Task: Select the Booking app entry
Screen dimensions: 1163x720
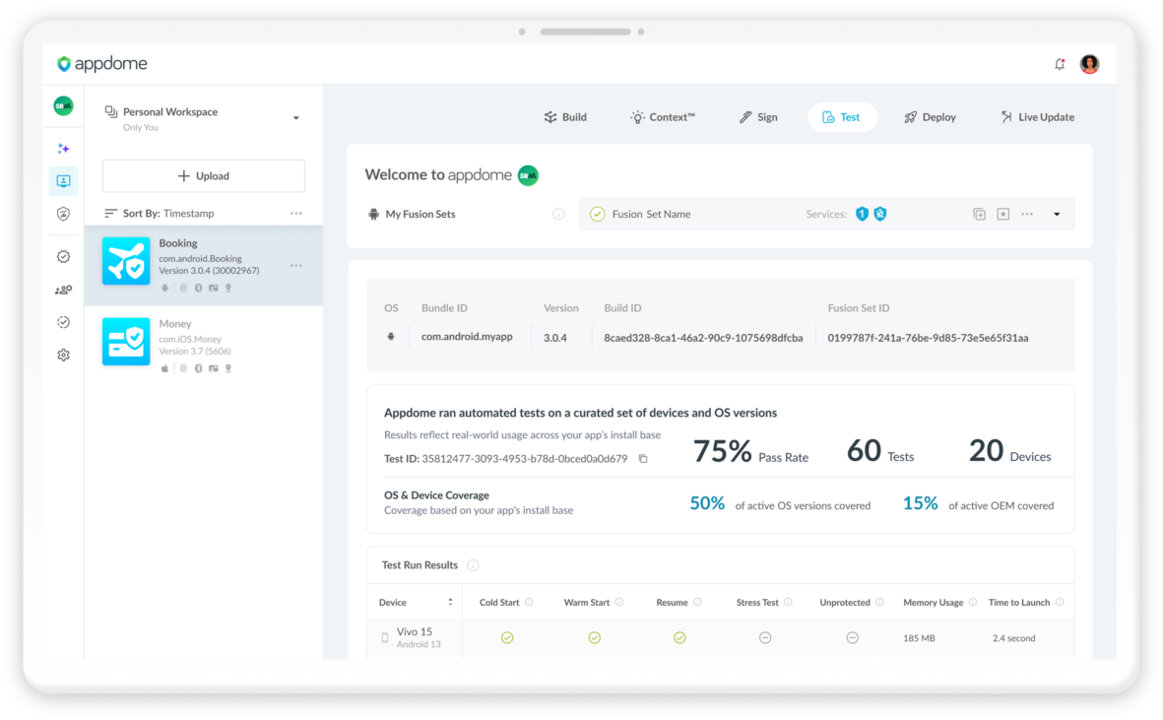Action: point(204,266)
